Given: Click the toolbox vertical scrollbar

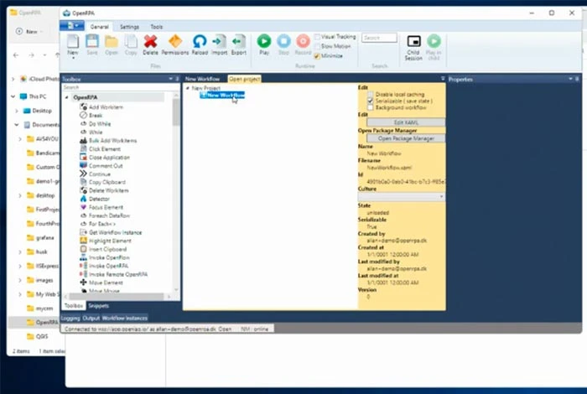Looking at the screenshot, I should (176, 112).
